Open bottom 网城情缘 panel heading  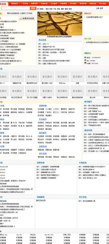pyautogui.click(x=41, y=197)
